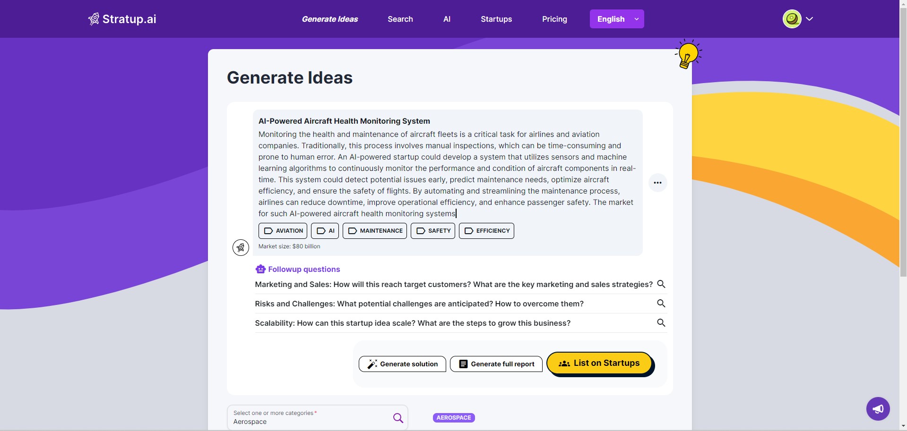
Task: Click the Generate full report button
Action: coord(496,364)
